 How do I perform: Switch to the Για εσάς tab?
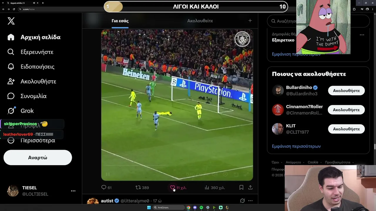coord(120,21)
